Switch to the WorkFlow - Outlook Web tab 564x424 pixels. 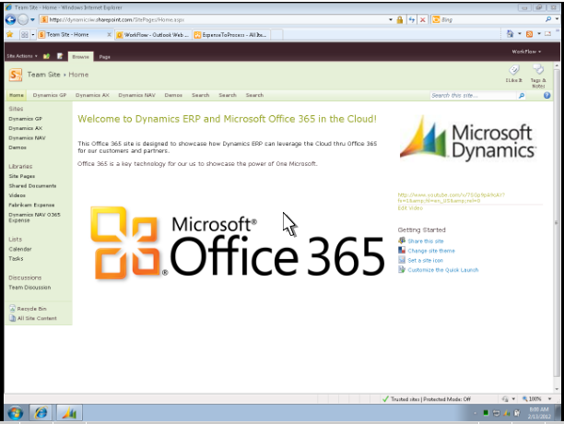click(154, 35)
